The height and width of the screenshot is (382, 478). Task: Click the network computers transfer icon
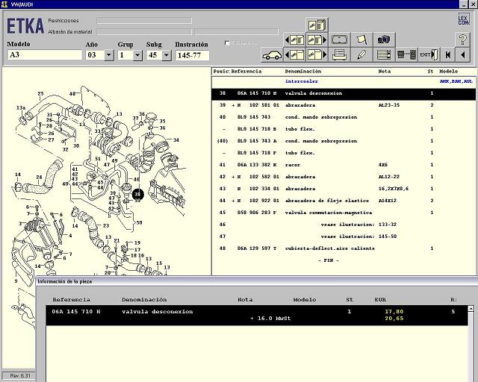[406, 55]
